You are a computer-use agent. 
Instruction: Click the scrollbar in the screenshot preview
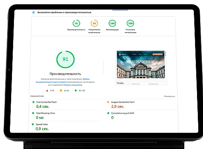pos(165,54)
